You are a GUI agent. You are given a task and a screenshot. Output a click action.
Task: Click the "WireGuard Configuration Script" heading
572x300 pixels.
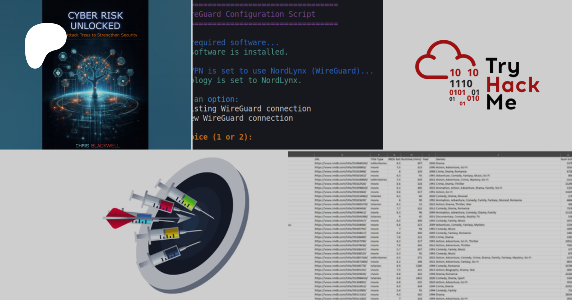(x=254, y=14)
